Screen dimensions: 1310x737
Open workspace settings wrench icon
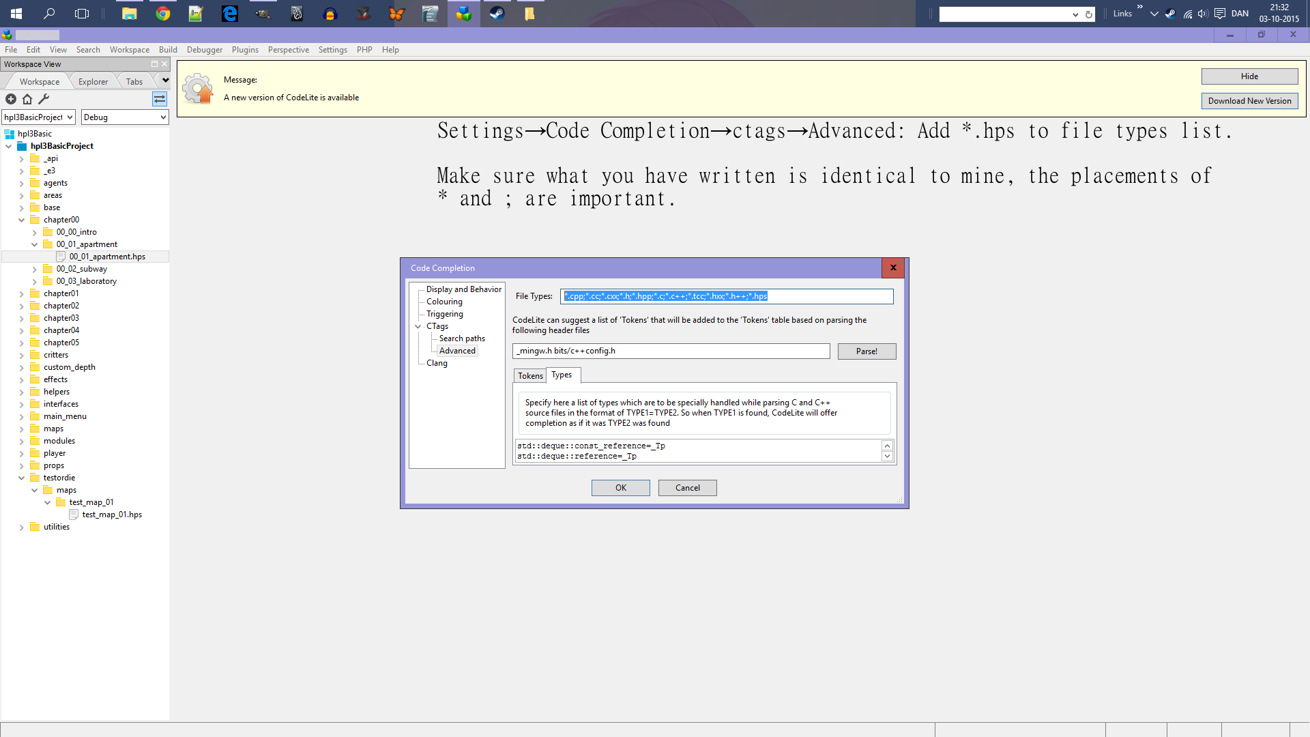tap(44, 99)
